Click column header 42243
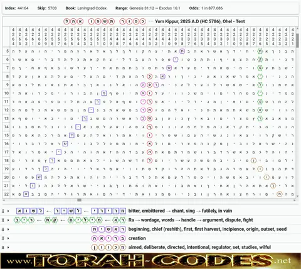 click(149, 37)
